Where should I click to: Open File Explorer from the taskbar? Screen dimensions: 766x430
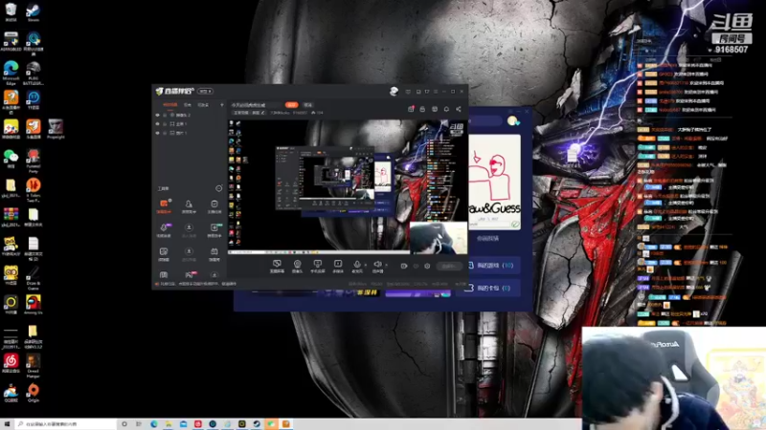pos(169,424)
